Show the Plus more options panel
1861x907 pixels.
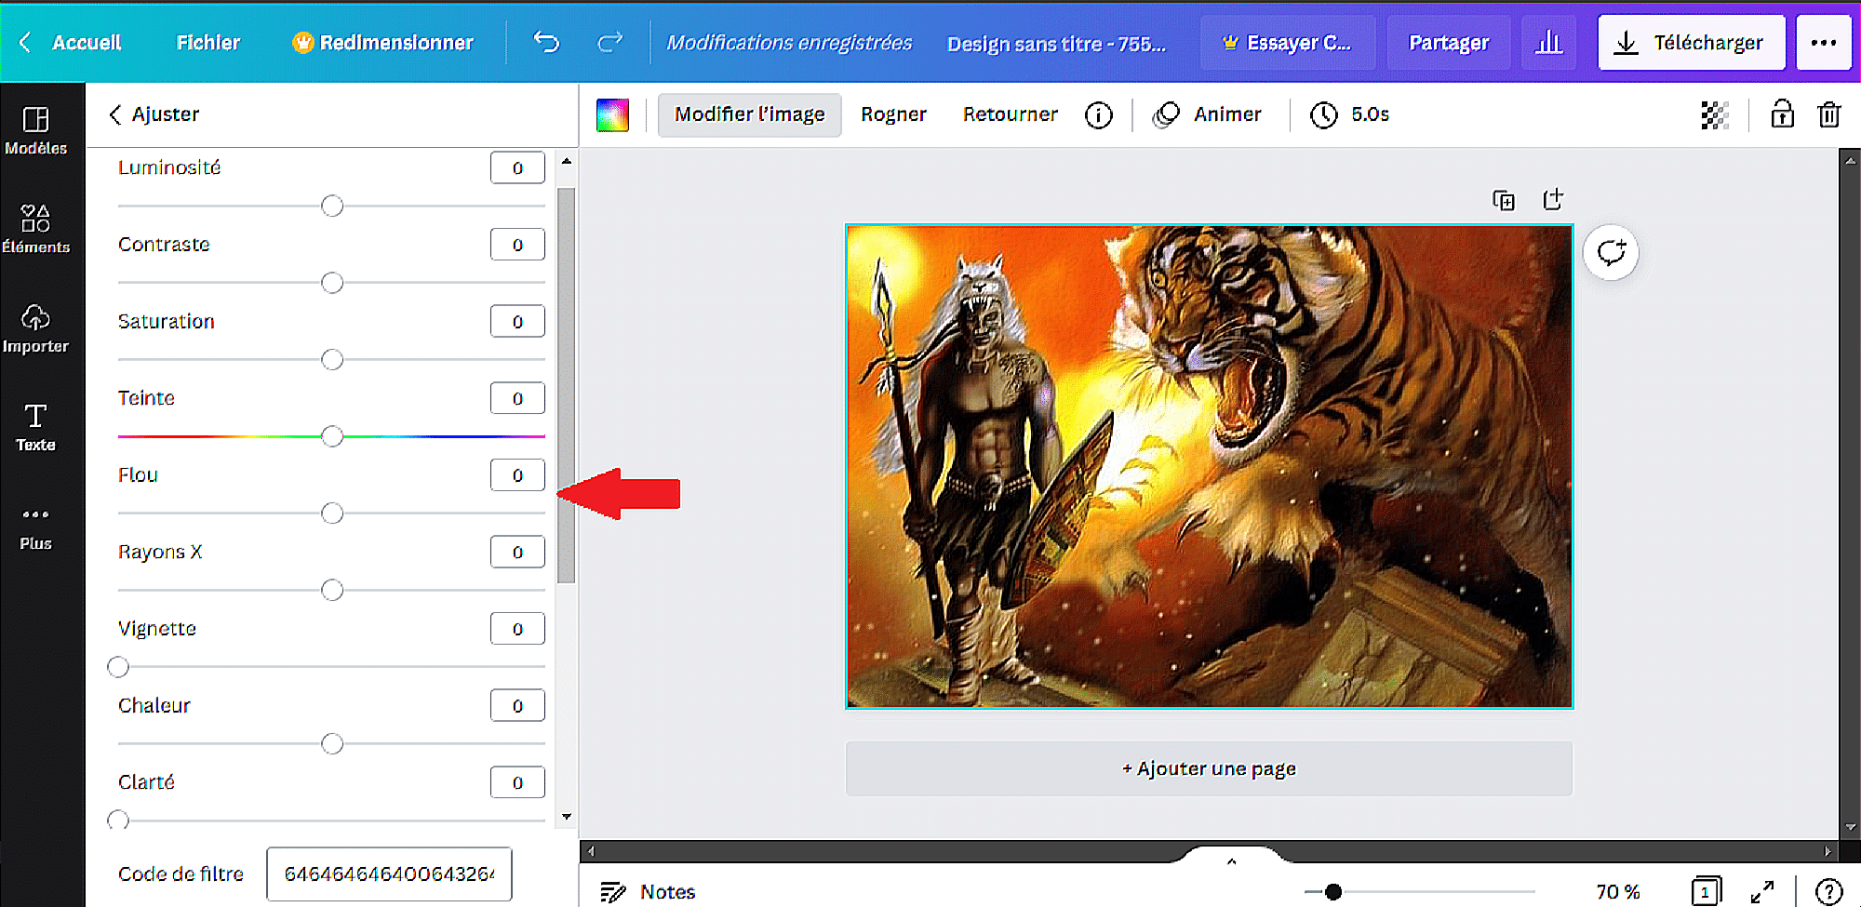(35, 527)
